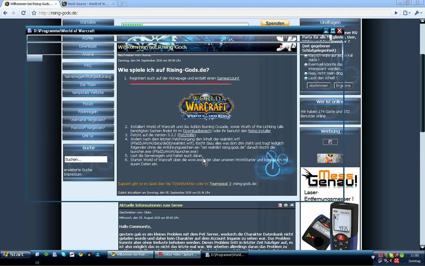Follow the Downloadbereich link
The width and height of the screenshot is (425, 266).
(x=197, y=131)
